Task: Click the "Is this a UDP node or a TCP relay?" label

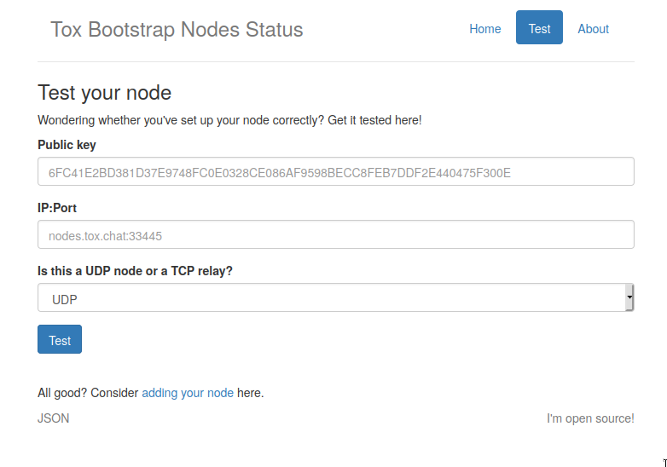Action: click(x=135, y=271)
